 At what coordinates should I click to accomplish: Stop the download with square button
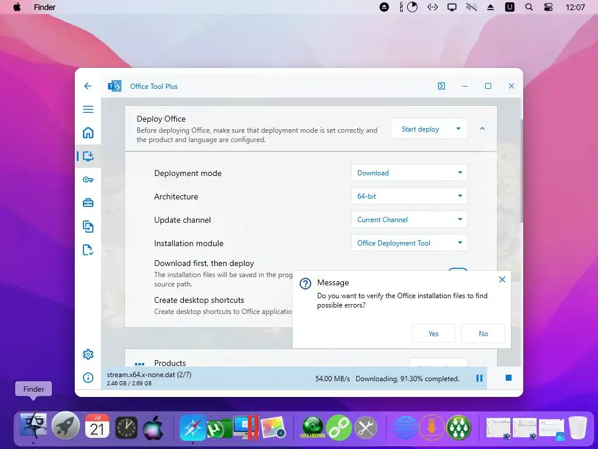(509, 378)
